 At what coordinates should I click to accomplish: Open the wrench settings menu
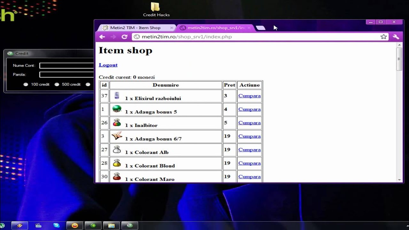coord(396,37)
